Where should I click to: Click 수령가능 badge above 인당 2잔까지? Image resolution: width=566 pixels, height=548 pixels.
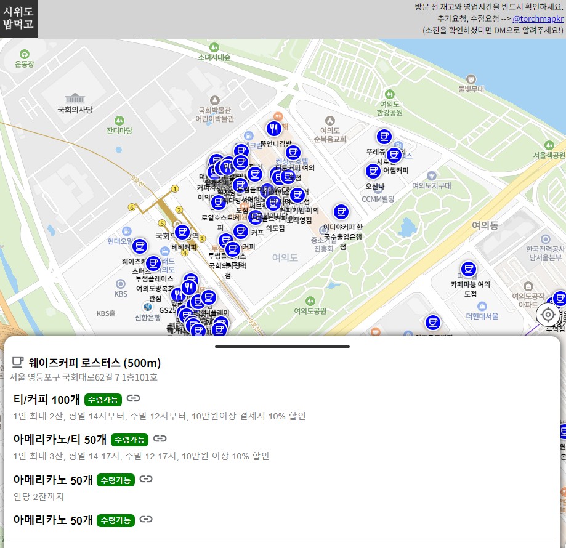pyautogui.click(x=116, y=480)
